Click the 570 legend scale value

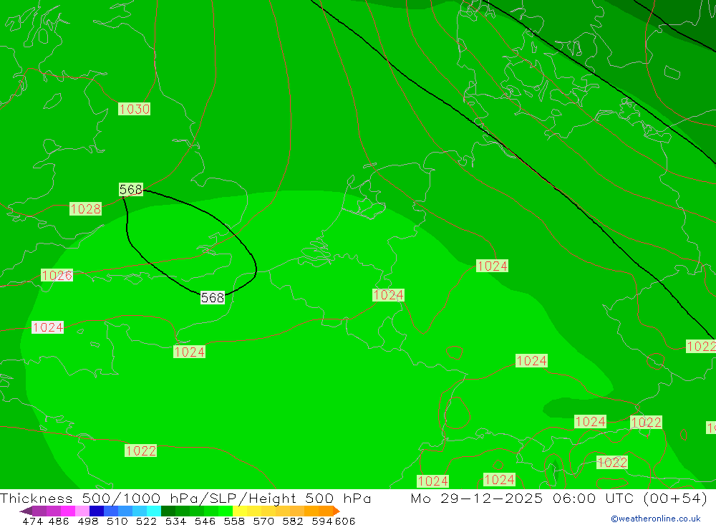pos(263,521)
